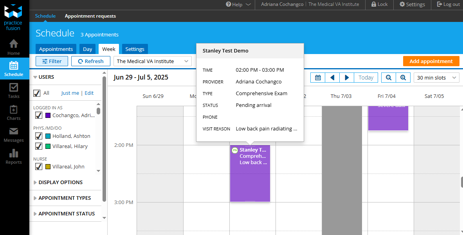463x235 pixels.
Task: Click the calendar date picker icon
Action: [x=318, y=78]
